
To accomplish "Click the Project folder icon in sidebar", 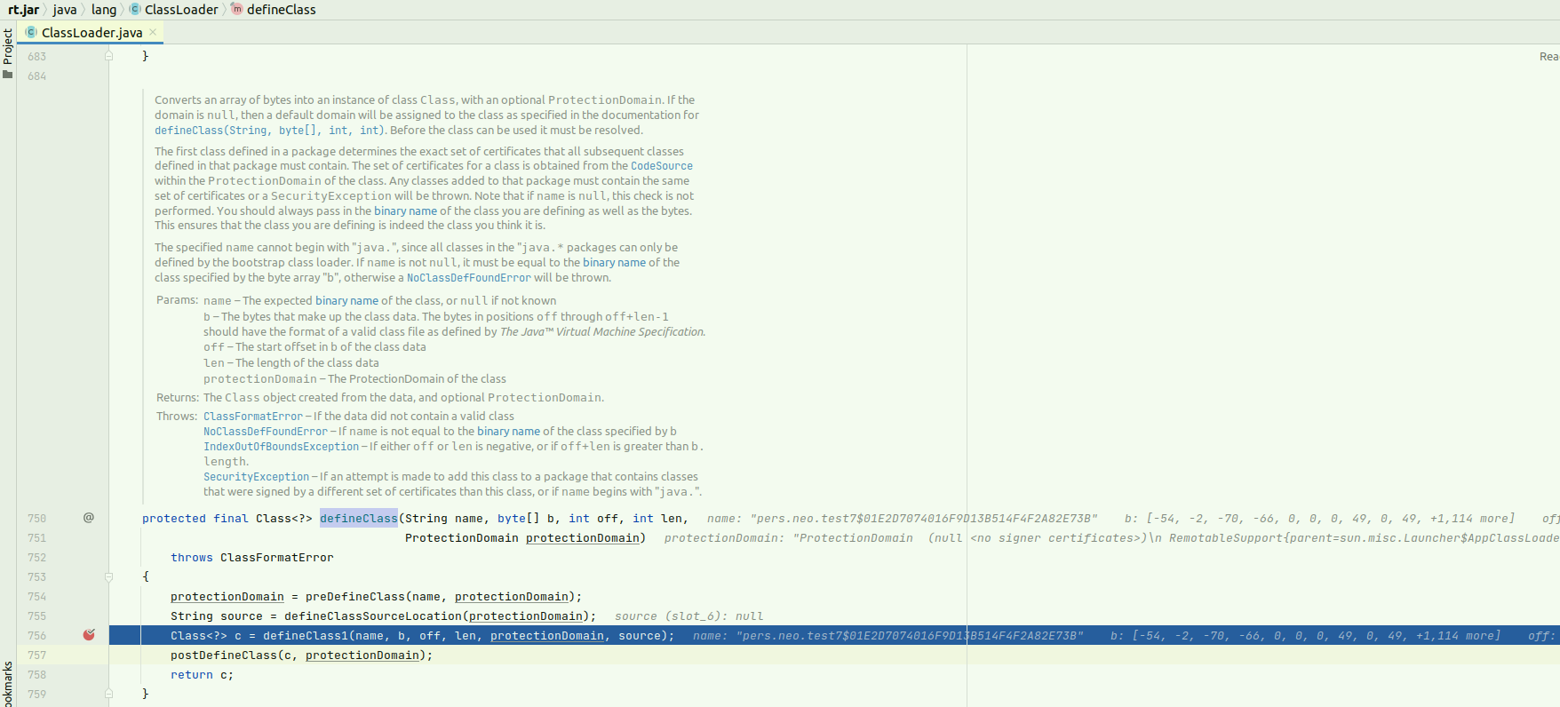I will tap(8, 74).
